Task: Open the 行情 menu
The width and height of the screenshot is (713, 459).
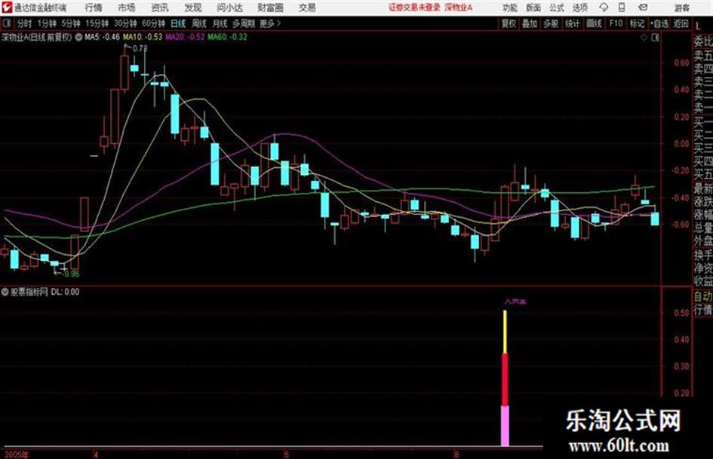Action: 94,8
